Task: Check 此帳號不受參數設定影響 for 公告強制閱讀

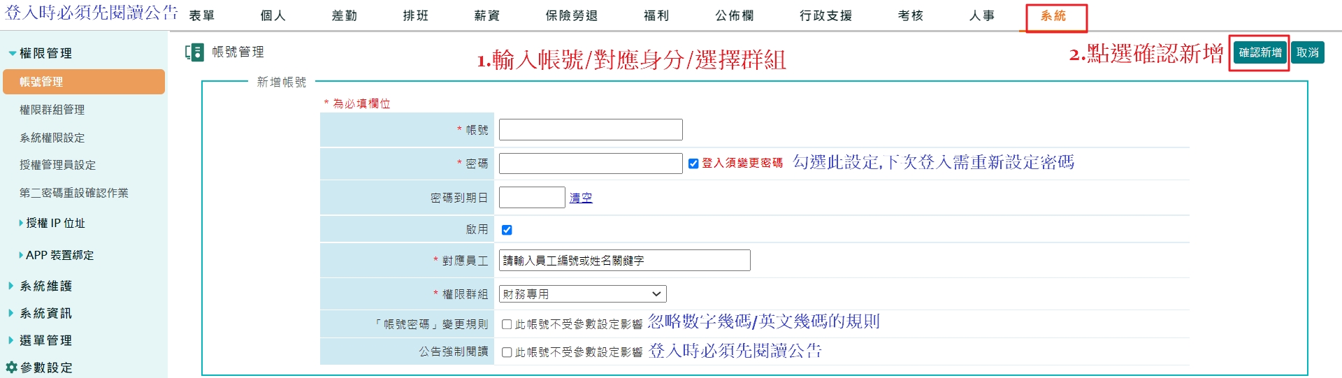Action: pos(507,352)
